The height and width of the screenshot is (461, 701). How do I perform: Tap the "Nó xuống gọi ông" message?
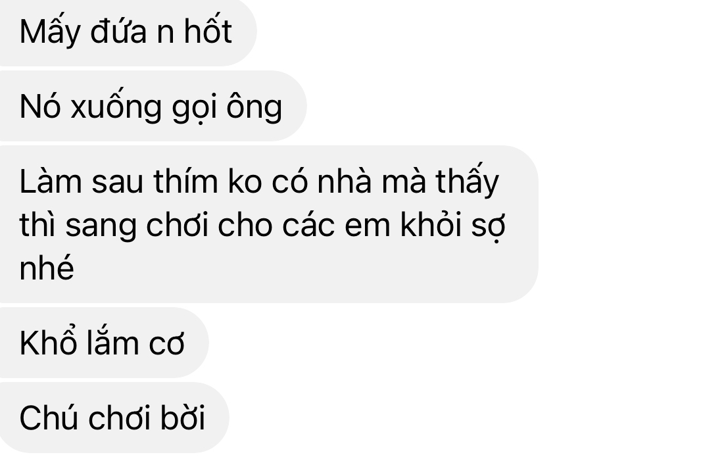coord(153,107)
